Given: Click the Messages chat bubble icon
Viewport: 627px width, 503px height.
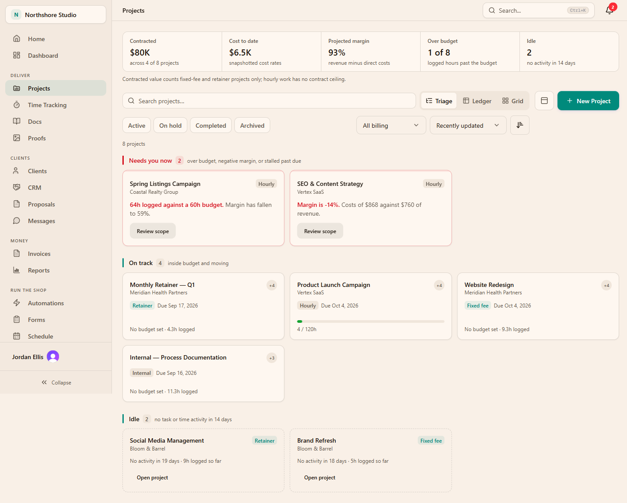Looking at the screenshot, I should pyautogui.click(x=17, y=220).
